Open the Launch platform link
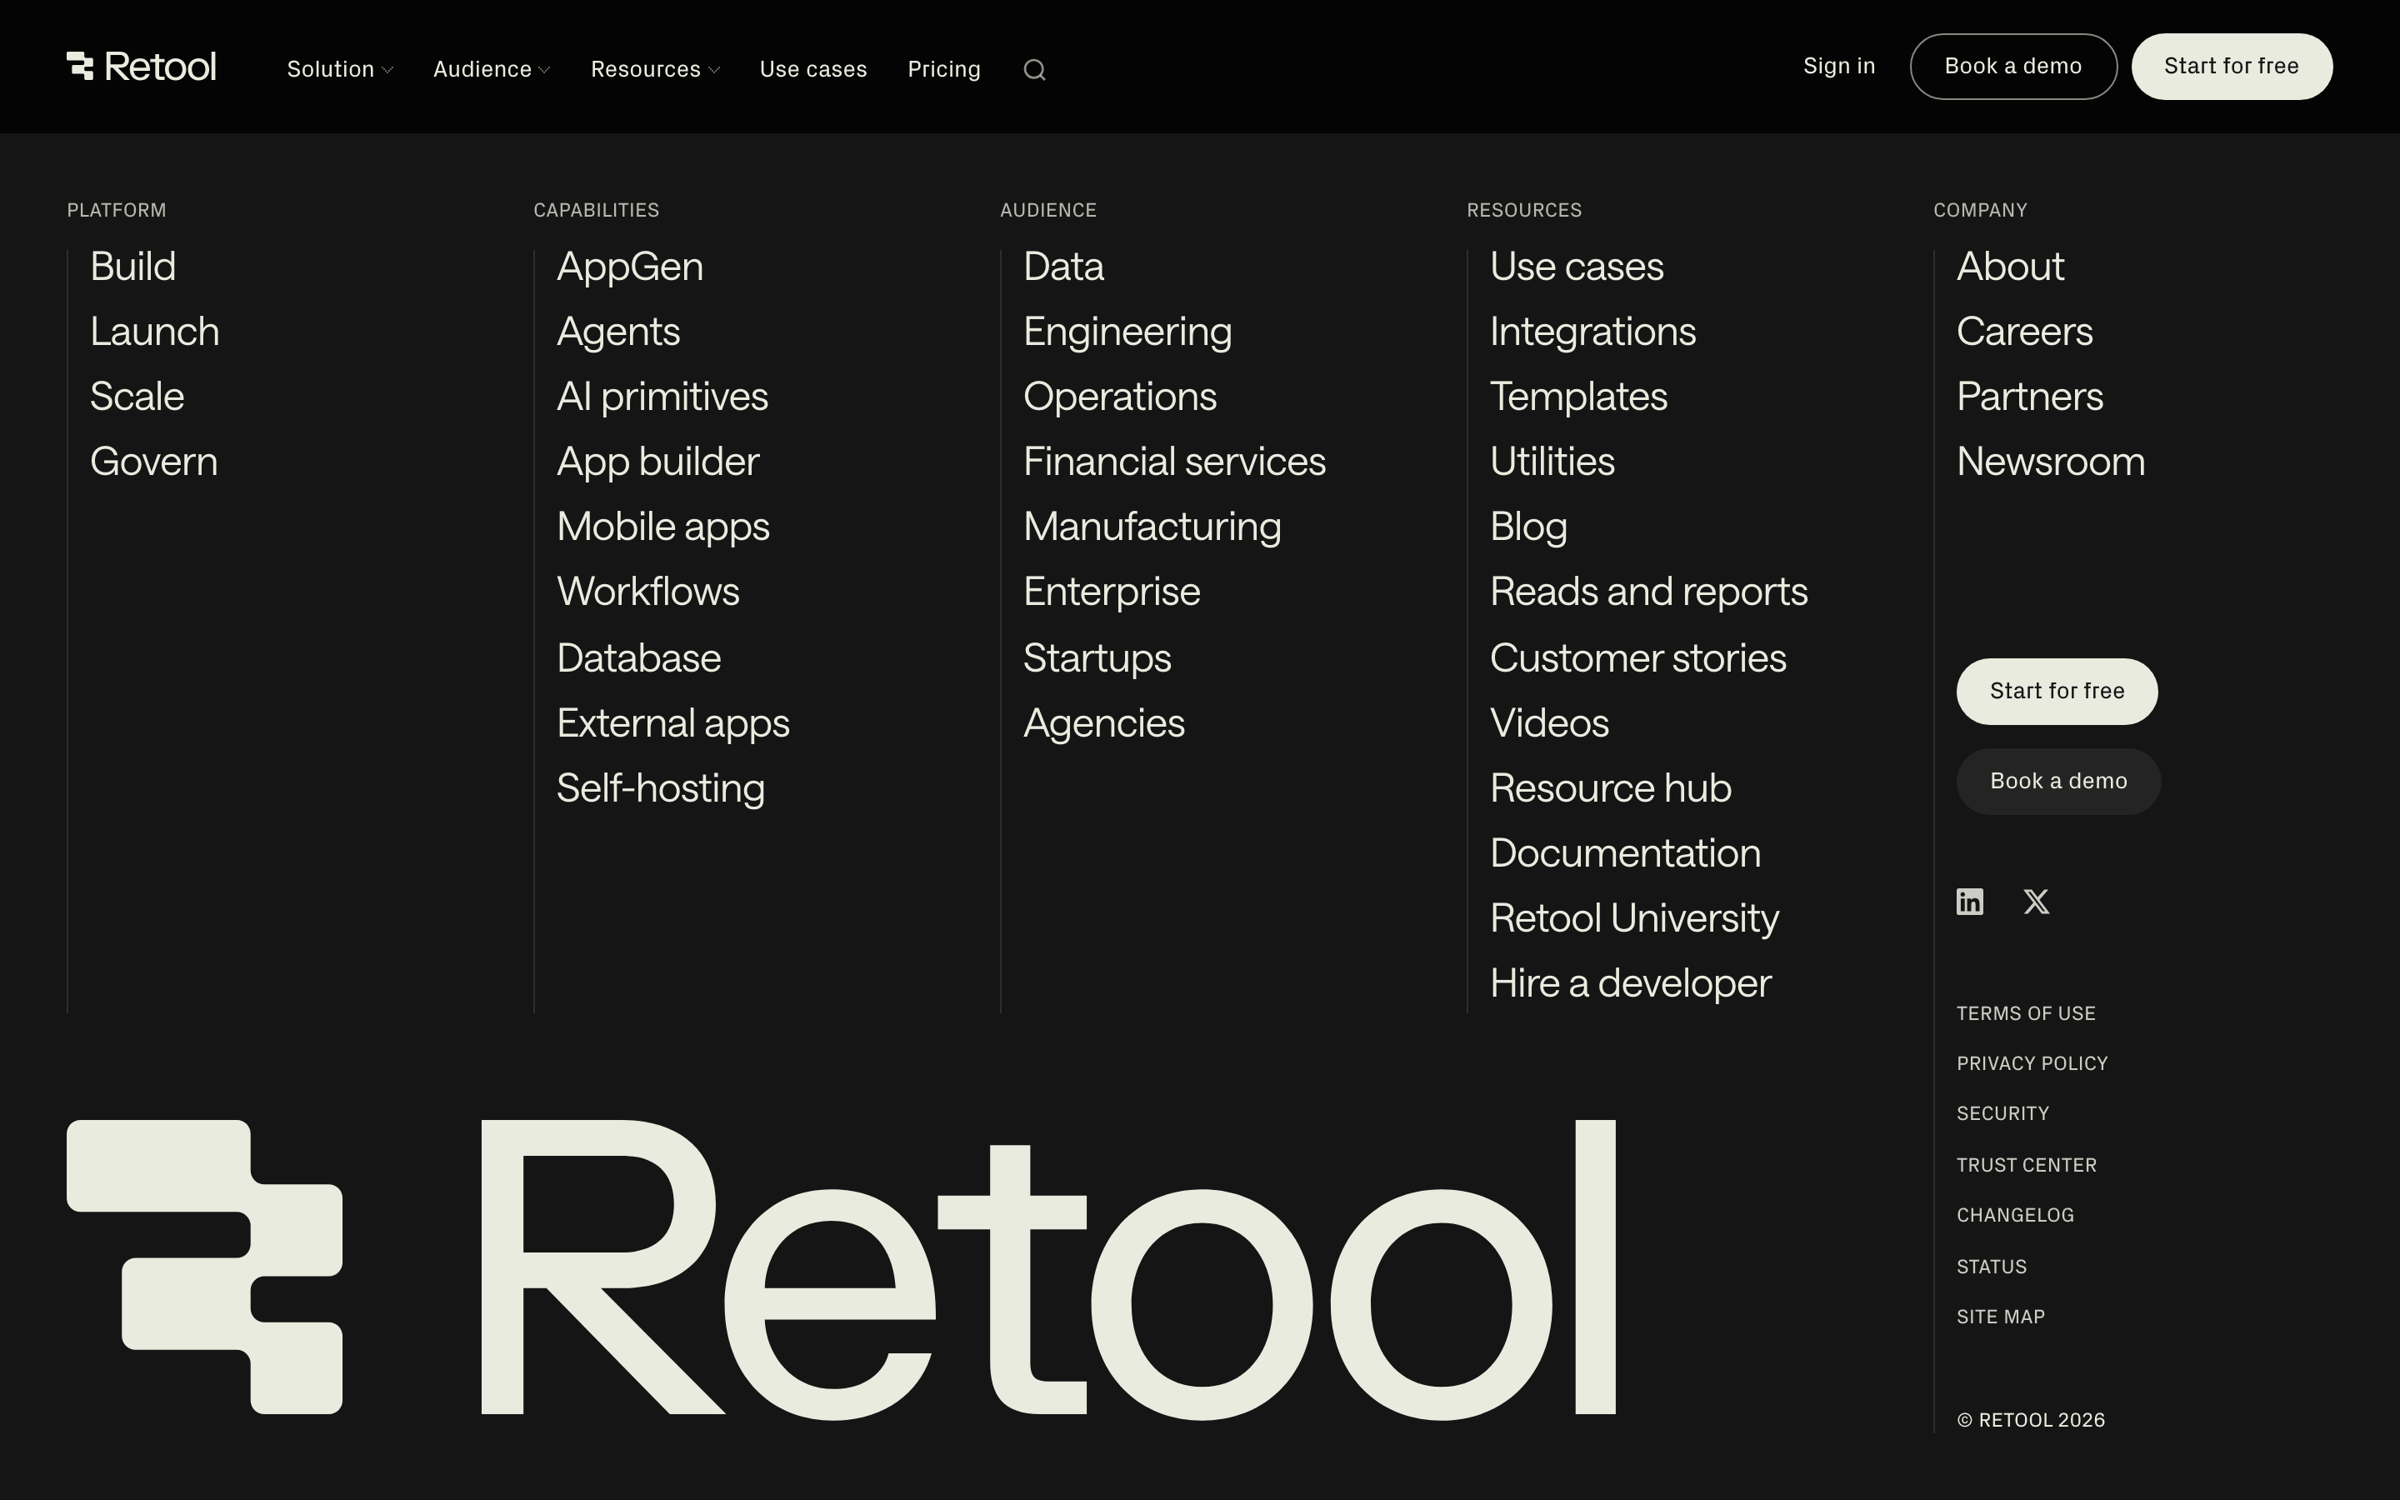Viewport: 2400px width, 1500px height. [155, 332]
